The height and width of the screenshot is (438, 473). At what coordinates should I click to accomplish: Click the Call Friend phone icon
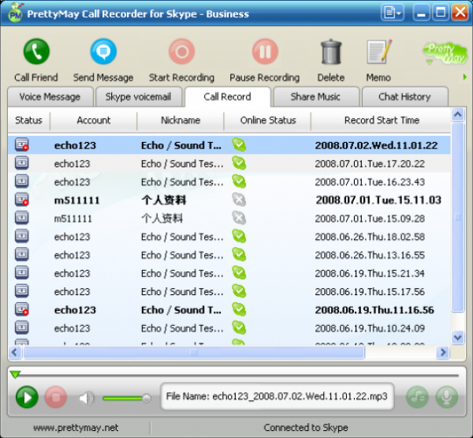36,51
